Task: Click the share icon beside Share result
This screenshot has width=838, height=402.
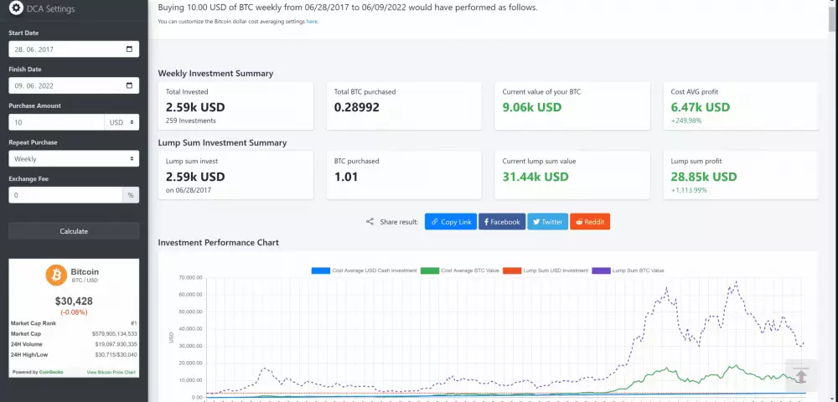Action: click(x=370, y=222)
